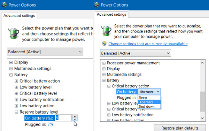Click the Power Options icon in right title bar
The image size is (209, 131).
[96, 5]
